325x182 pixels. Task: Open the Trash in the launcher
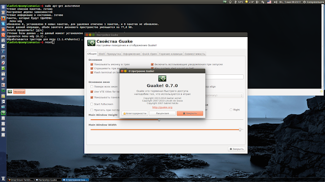(3, 178)
